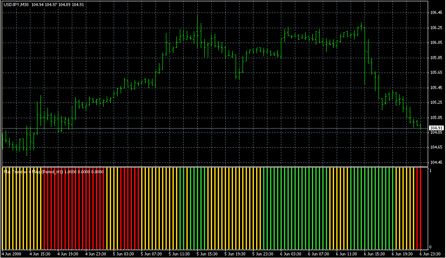The image size is (446, 258).
Task: Click the current price label 104.91
Action: click(435, 128)
